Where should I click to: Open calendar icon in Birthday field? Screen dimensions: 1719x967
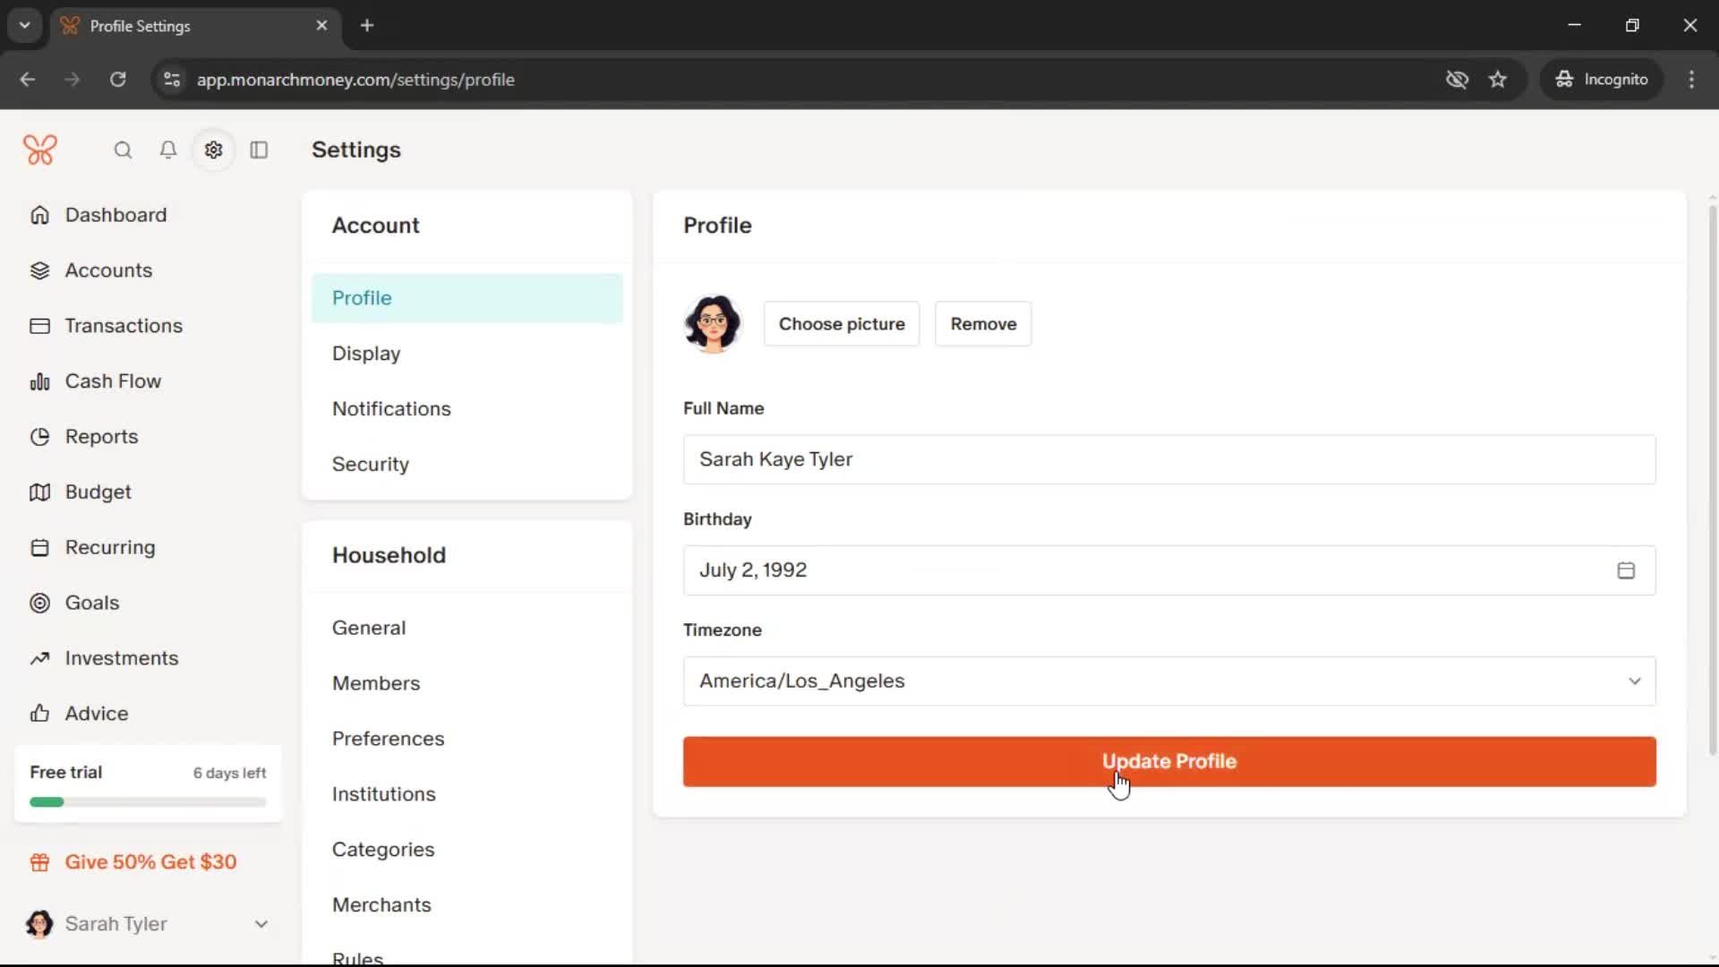pyautogui.click(x=1626, y=570)
